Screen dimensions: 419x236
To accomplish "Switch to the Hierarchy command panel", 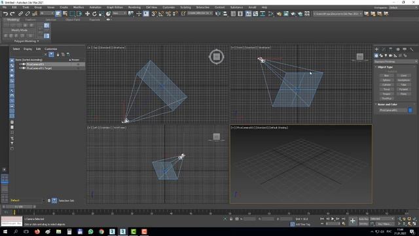I will pos(391,50).
